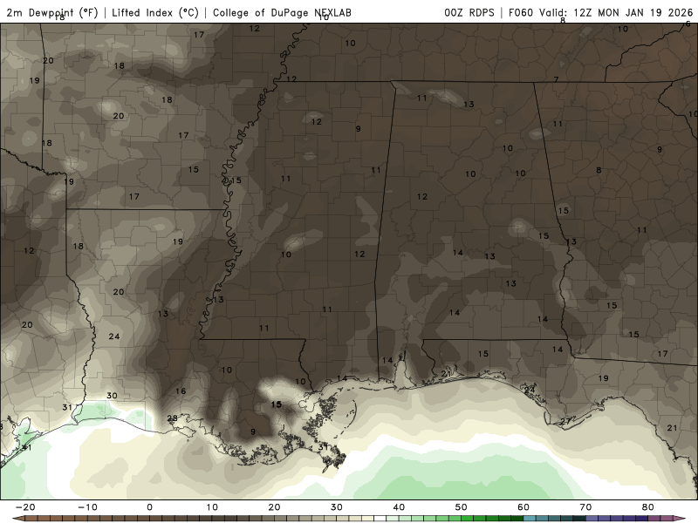
Task: Pick the purple segment of the color bar
Action: point(623,519)
